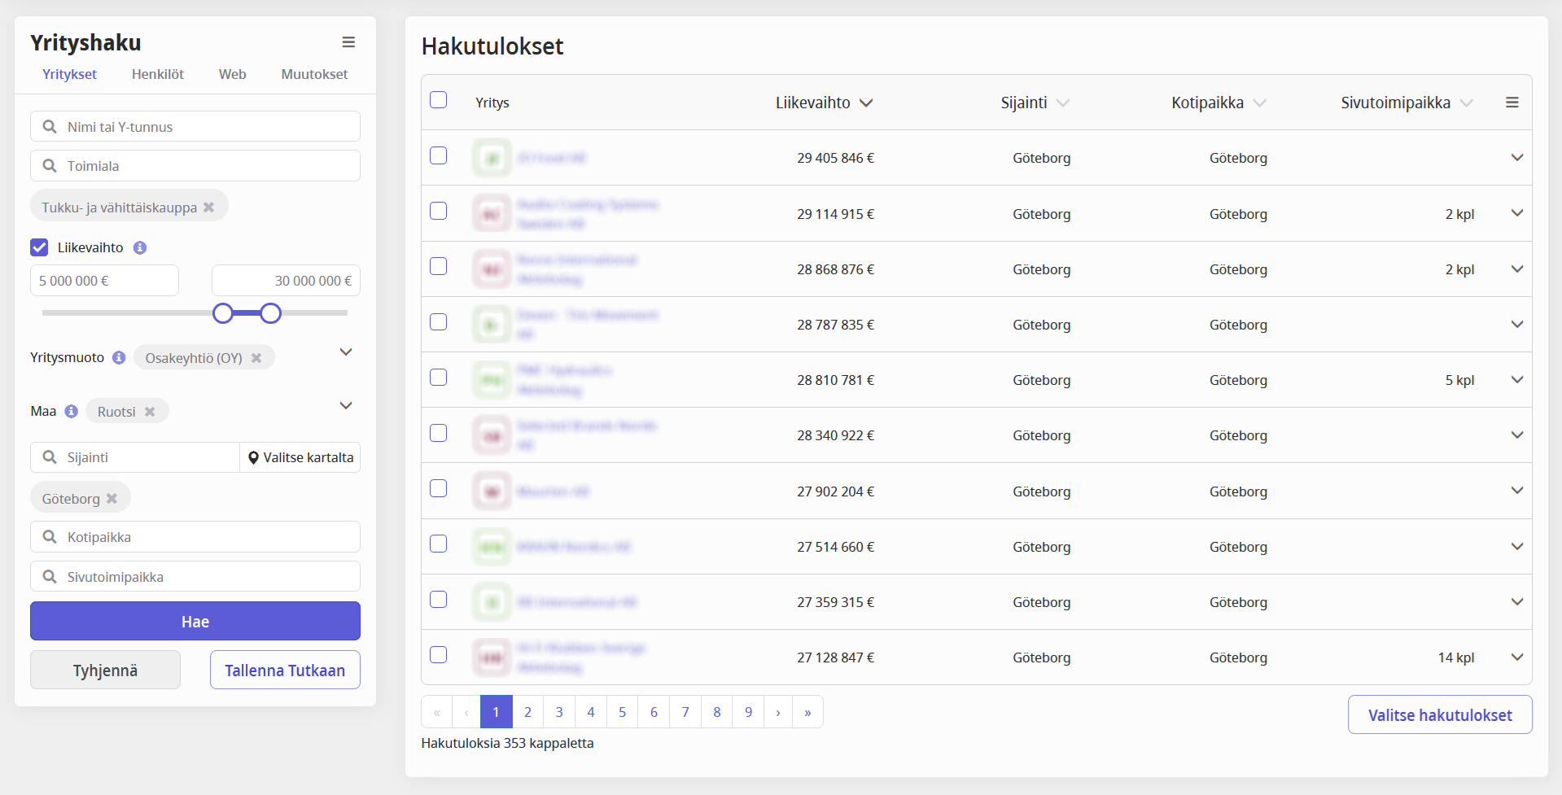This screenshot has width=1562, height=795.
Task: Click the company logo in the 27 514 660 € row
Action: coord(492,547)
